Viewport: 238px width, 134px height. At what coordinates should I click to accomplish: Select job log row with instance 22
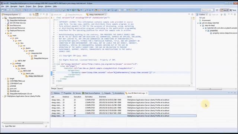[123, 100]
